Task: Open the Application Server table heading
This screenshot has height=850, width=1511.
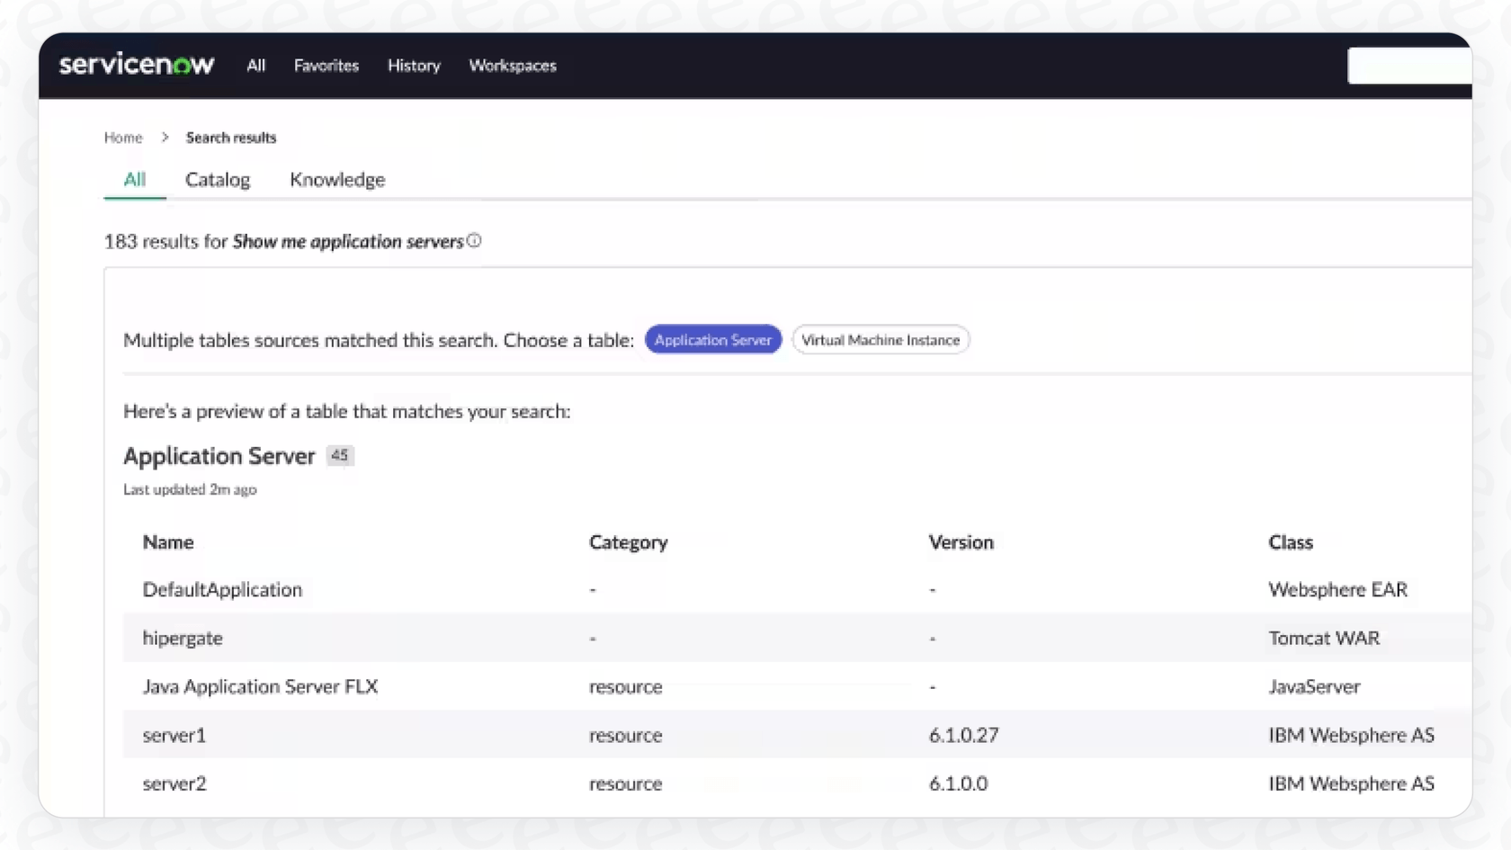Action: [219, 456]
